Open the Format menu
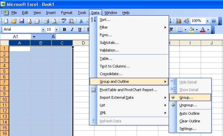This screenshot has width=223, height=136. coord(67,13)
